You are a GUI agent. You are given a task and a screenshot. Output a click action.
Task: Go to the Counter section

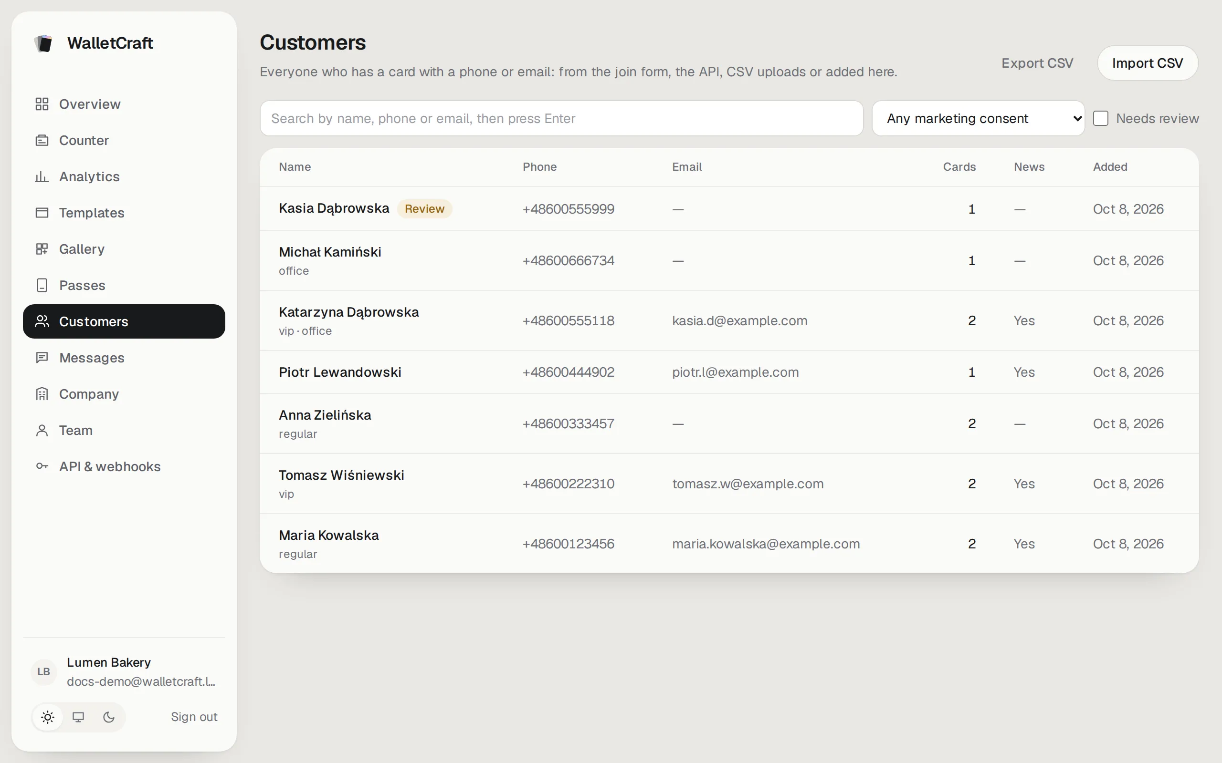pyautogui.click(x=124, y=140)
